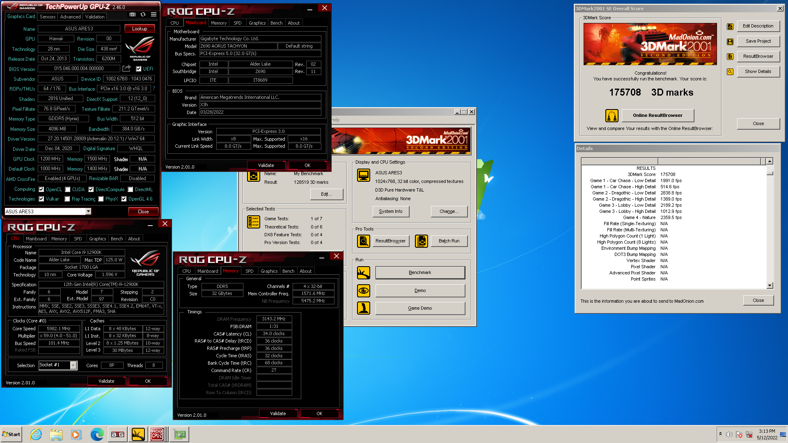This screenshot has height=443, width=788.
Task: Click the Show Details button
Action: coord(758,71)
